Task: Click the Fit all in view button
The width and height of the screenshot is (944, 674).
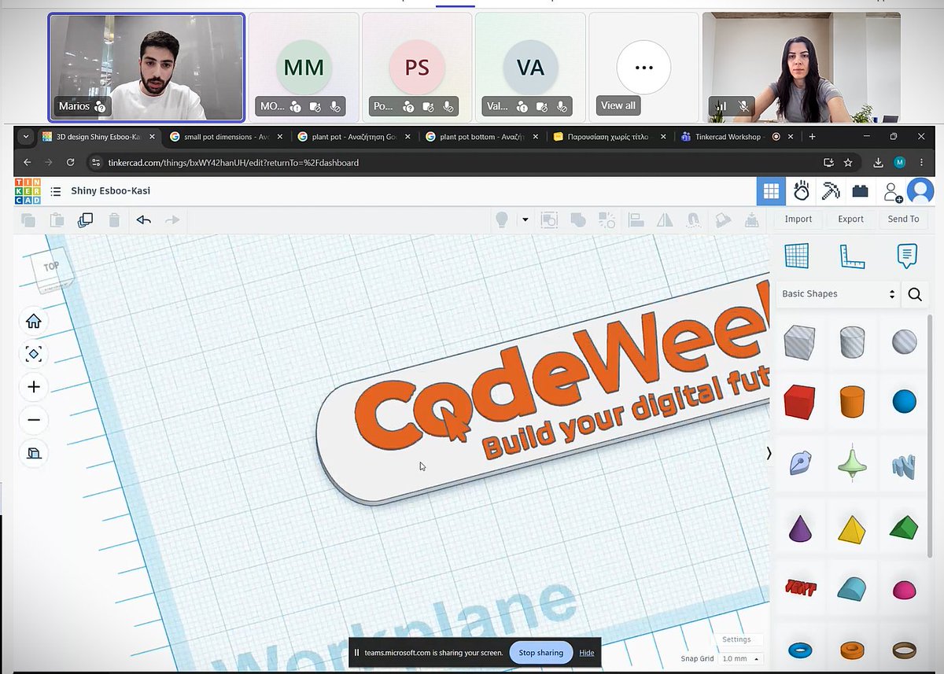Action: [x=34, y=354]
